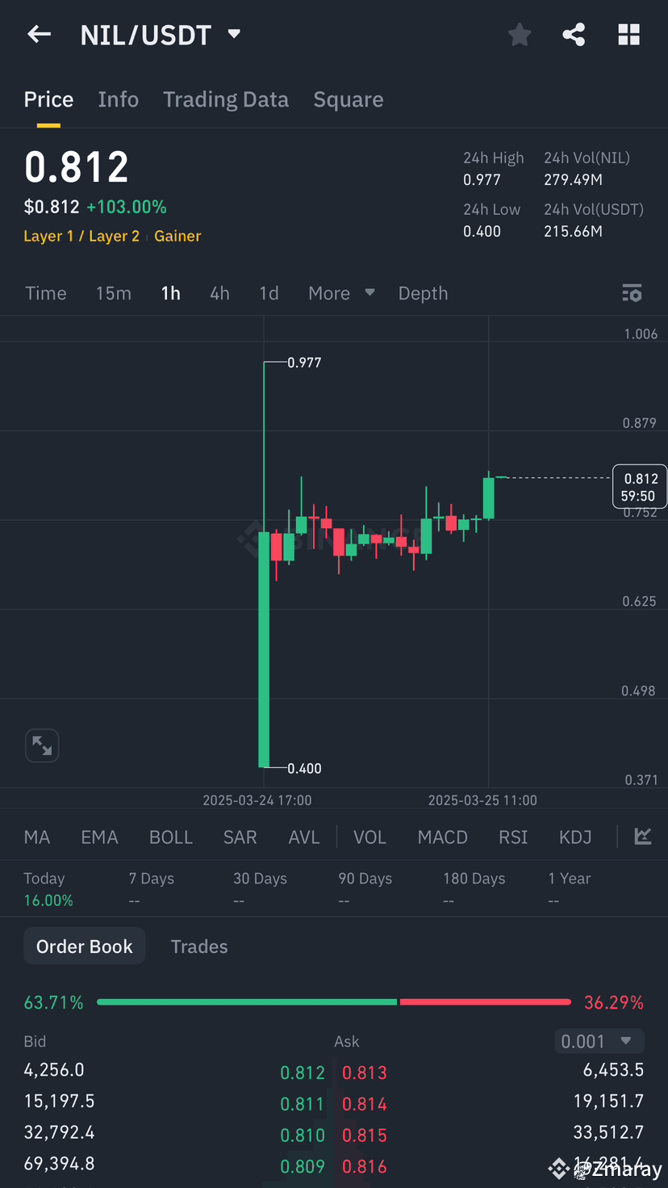This screenshot has height=1188, width=668.
Task: Click the line chart icon in indicator row
Action: [x=642, y=837]
